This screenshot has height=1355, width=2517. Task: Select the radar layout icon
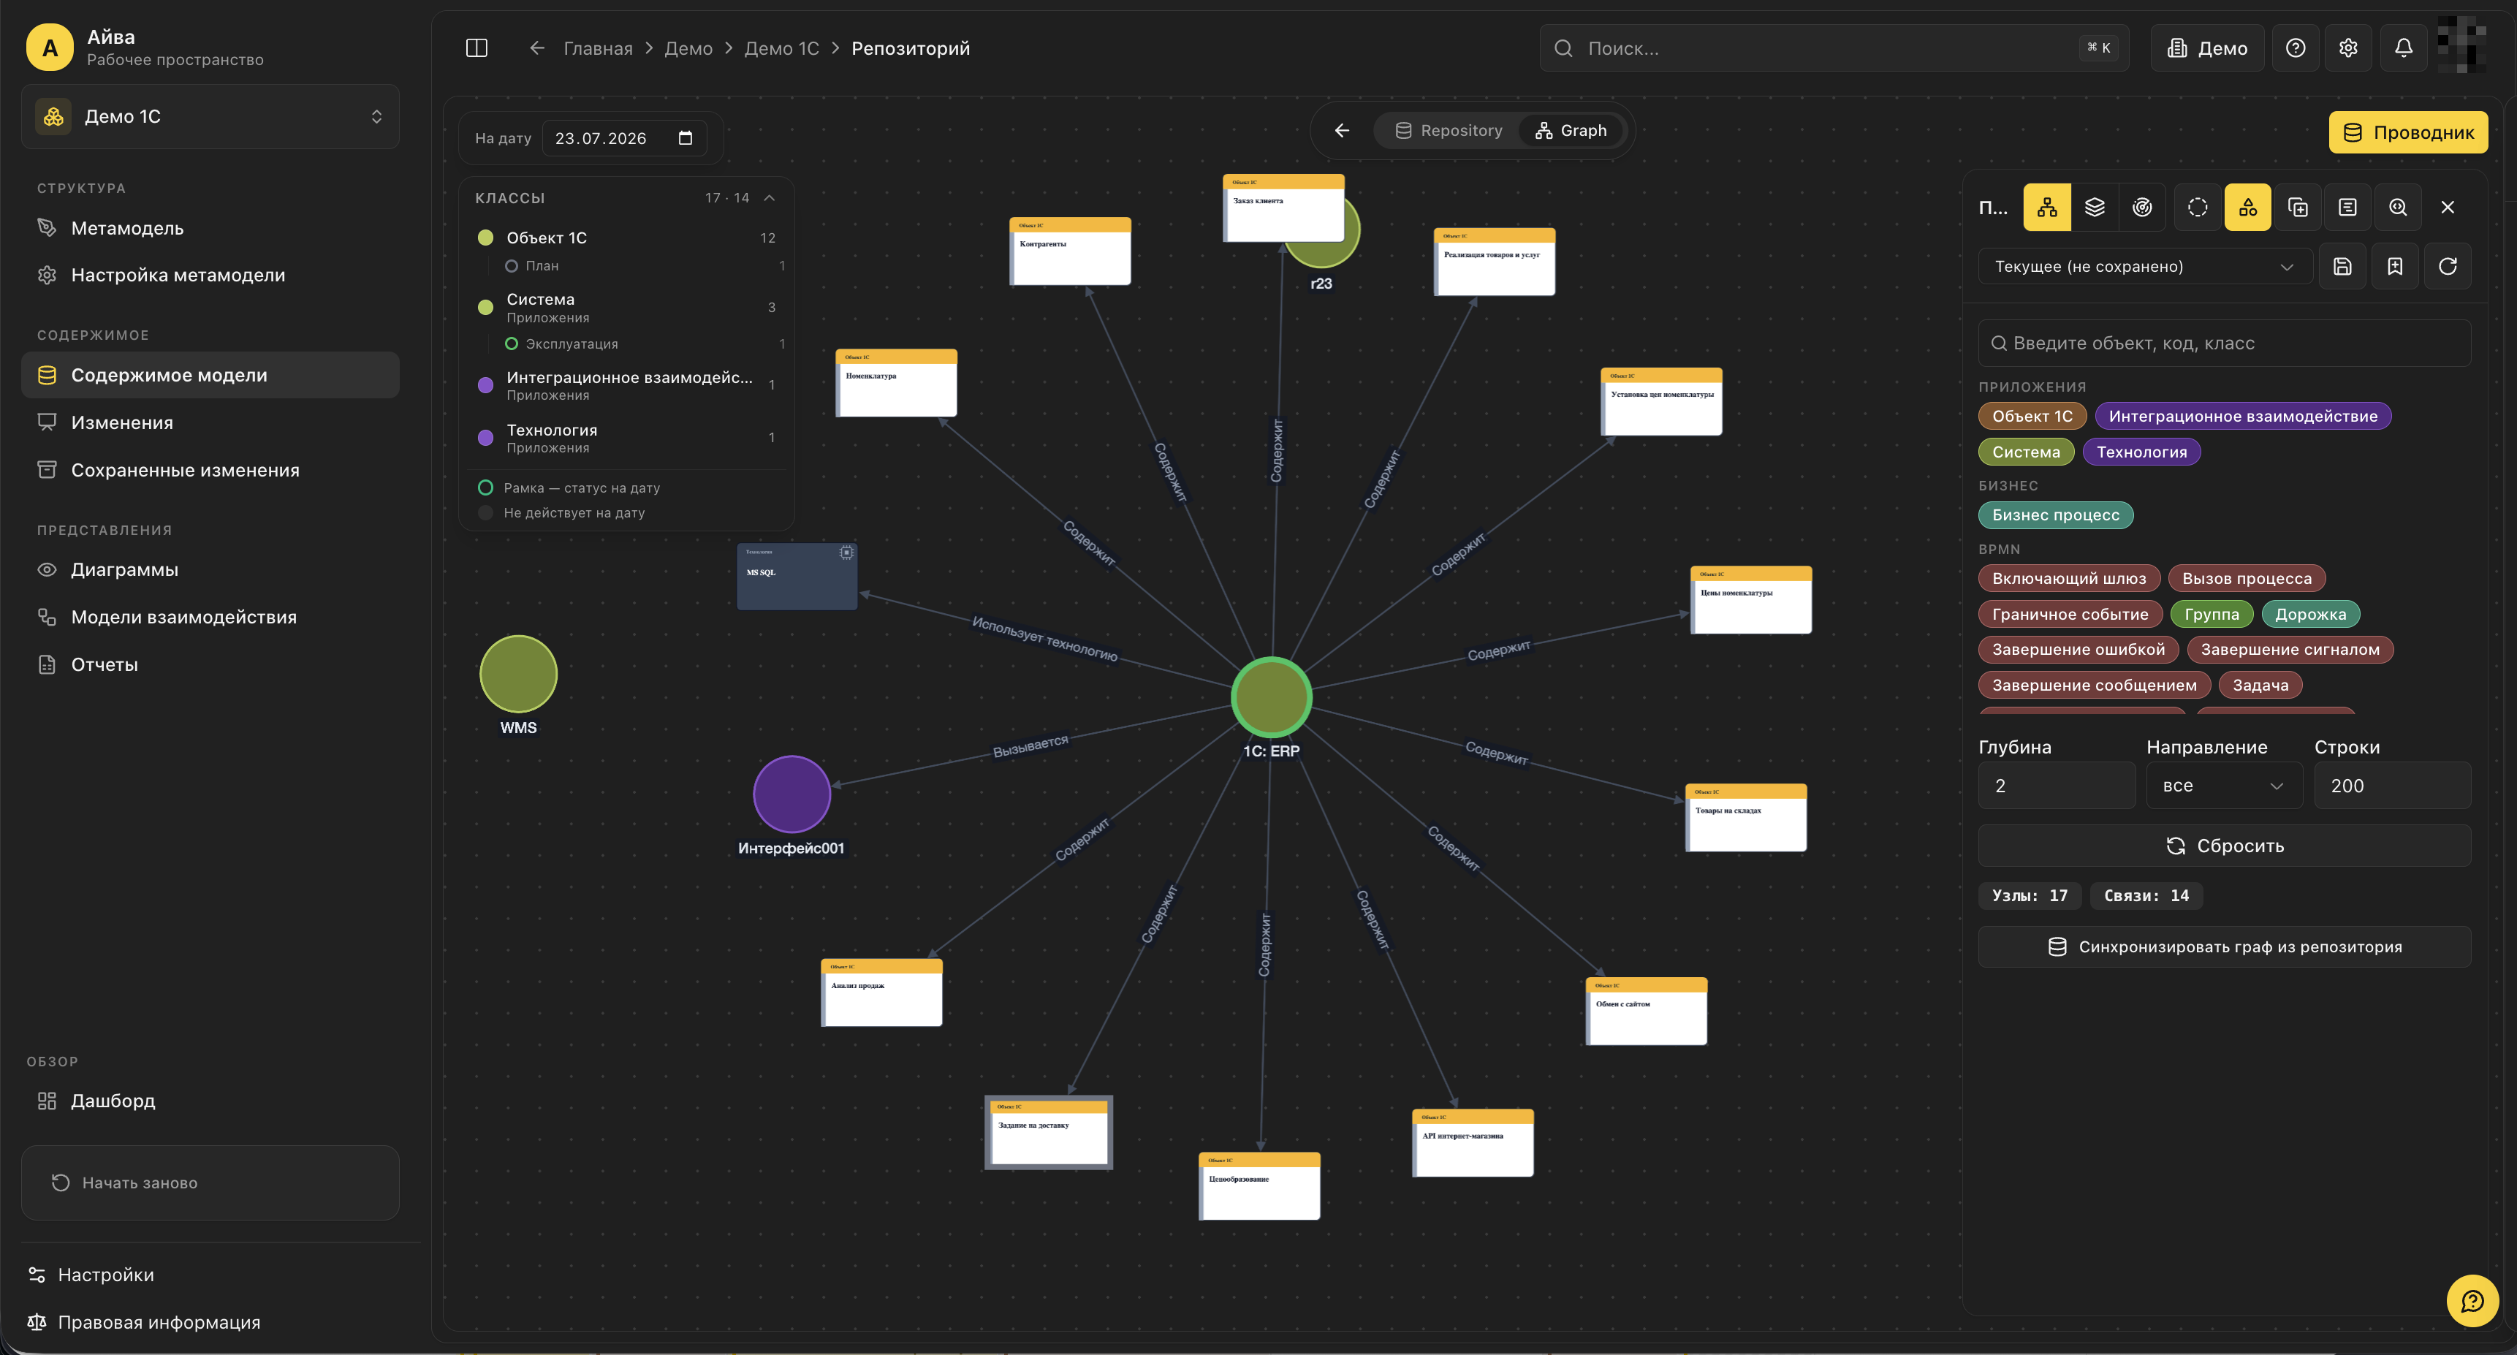click(2142, 207)
